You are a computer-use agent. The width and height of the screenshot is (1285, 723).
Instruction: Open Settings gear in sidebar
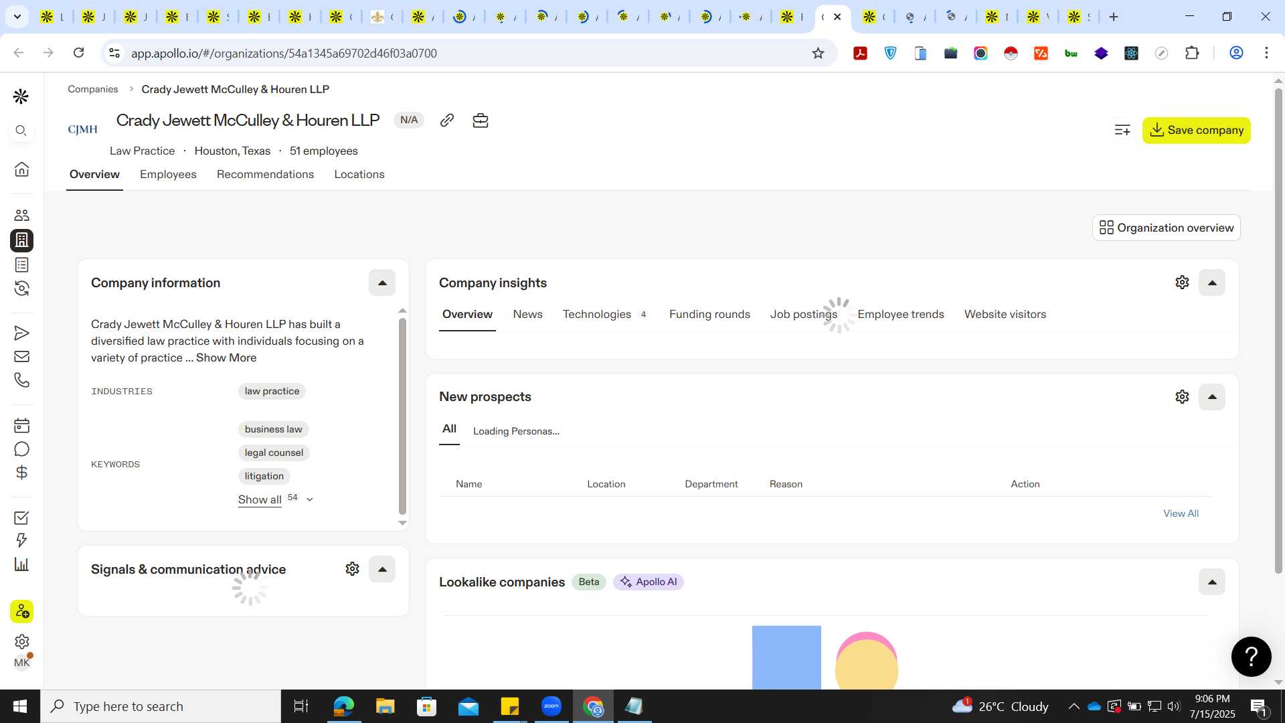(21, 641)
